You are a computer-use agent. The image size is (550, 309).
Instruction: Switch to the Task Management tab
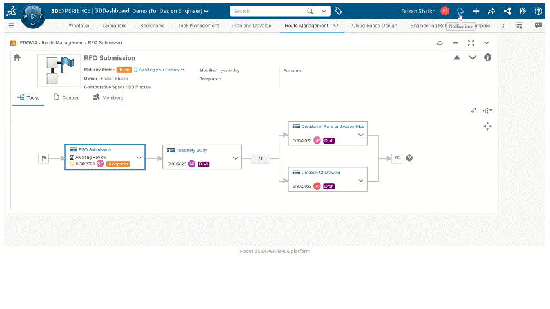click(198, 26)
